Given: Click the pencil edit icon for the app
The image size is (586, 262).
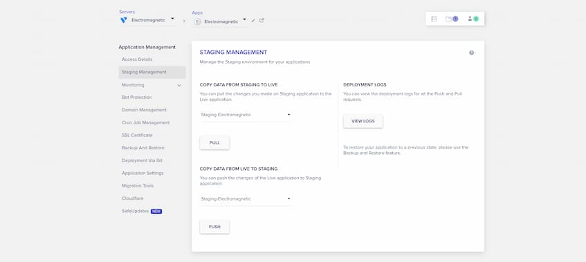Looking at the screenshot, I should 253,21.
